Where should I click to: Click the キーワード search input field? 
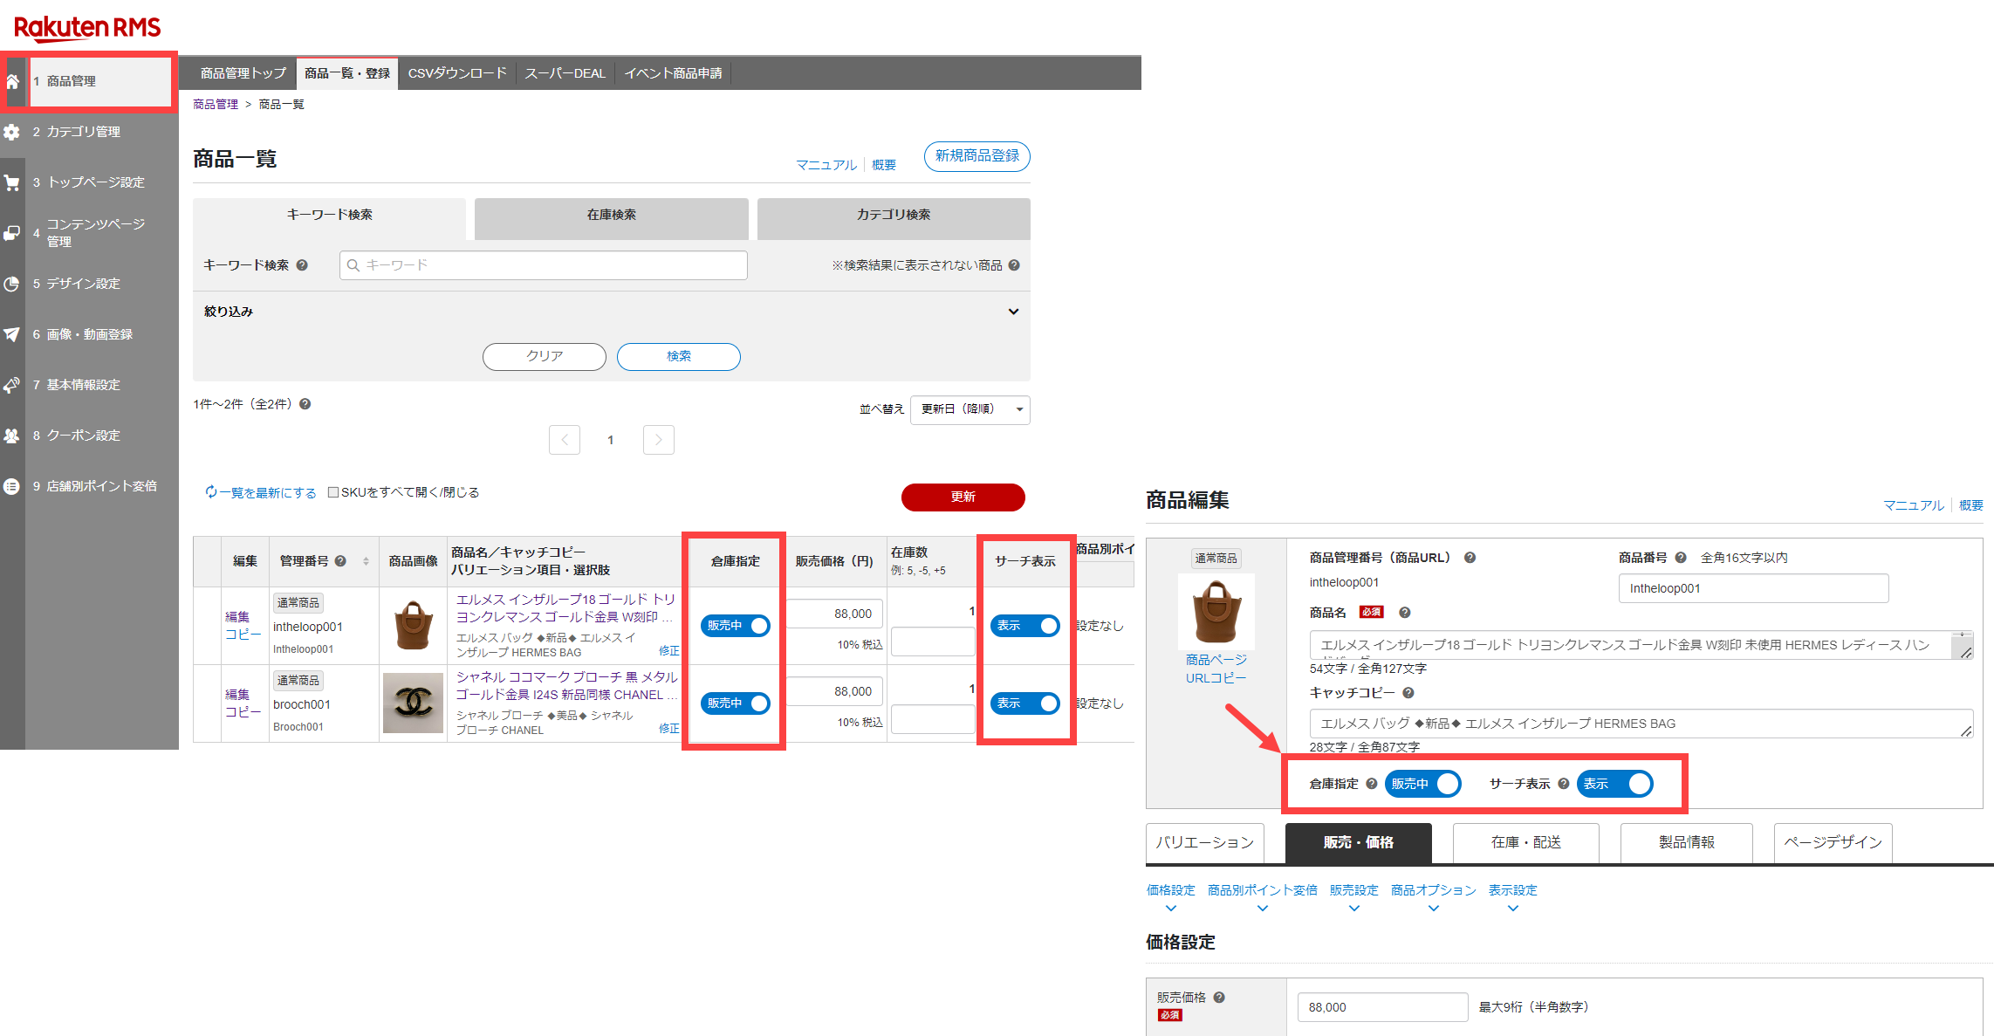[544, 265]
